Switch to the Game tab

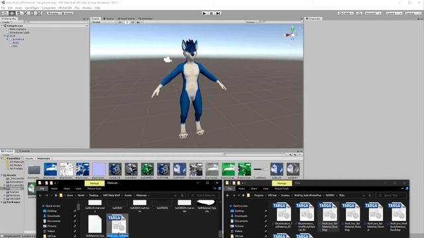tap(109, 19)
